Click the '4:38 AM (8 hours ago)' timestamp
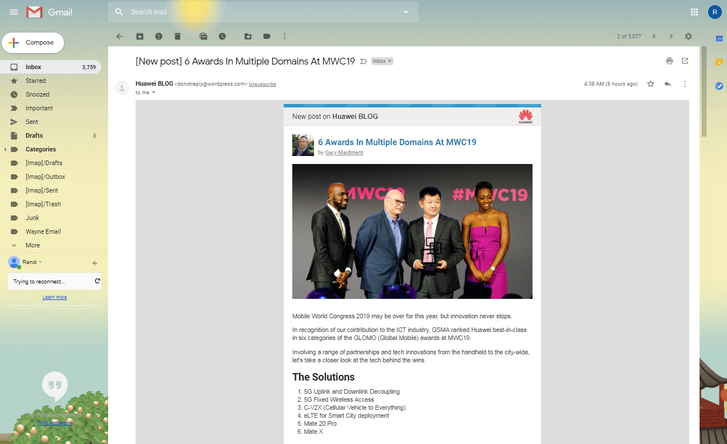 click(x=611, y=84)
